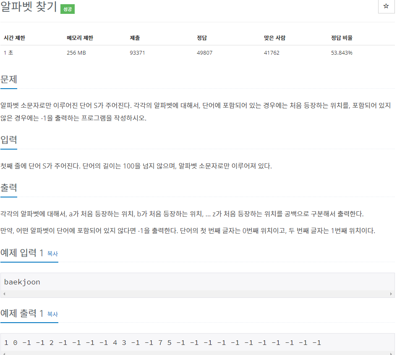397x355 pixels.
Task: Click the 정답 비율 column header
Action: pyautogui.click(x=342, y=38)
